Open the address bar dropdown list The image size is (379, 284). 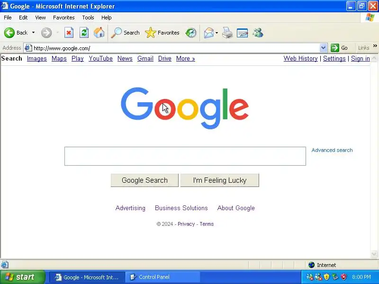pos(323,48)
